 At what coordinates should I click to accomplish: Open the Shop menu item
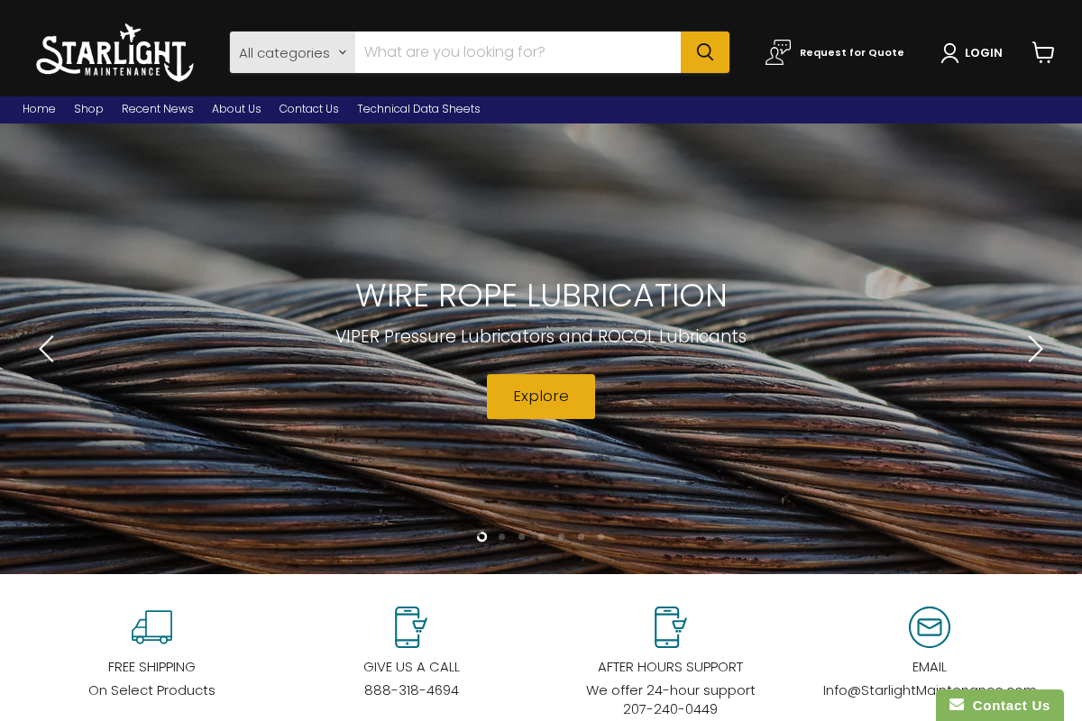[x=88, y=108]
